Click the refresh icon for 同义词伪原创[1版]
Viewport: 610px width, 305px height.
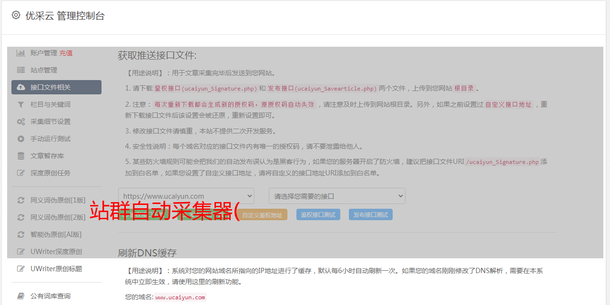pyautogui.click(x=21, y=200)
